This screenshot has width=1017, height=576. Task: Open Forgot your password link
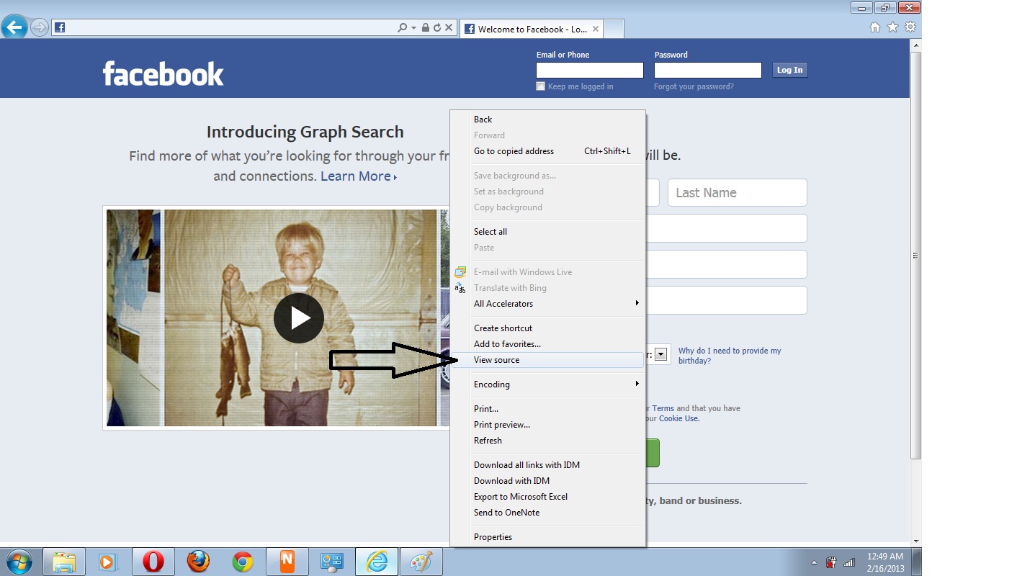click(x=694, y=86)
